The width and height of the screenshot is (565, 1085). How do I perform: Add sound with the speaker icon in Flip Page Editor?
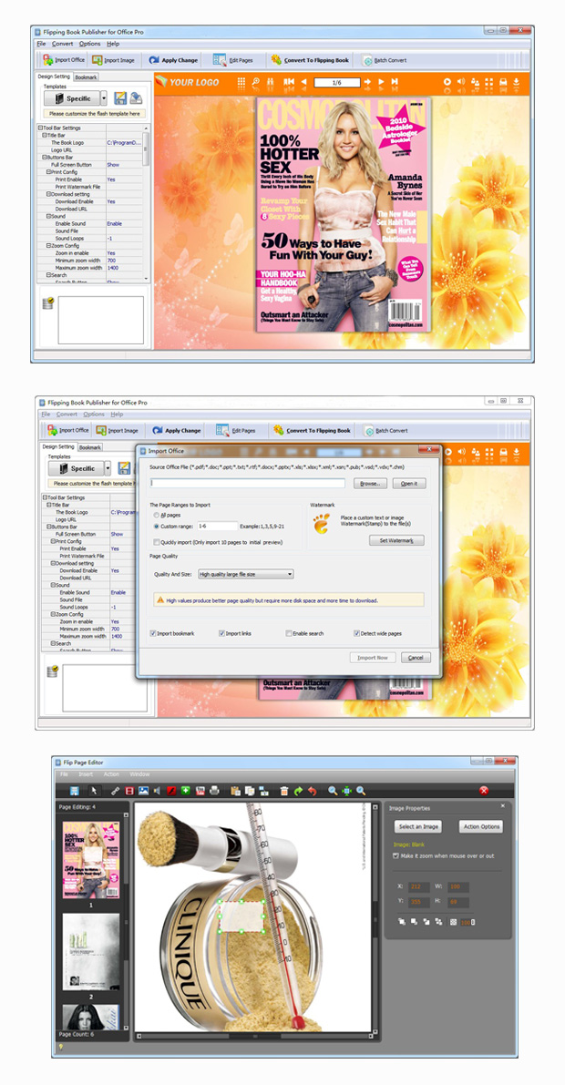157,790
